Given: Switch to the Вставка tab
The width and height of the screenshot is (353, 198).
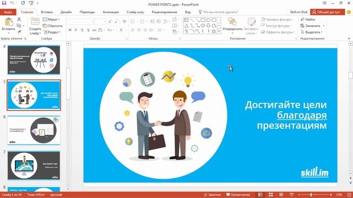Looking at the screenshot, I should pyautogui.click(x=47, y=12).
